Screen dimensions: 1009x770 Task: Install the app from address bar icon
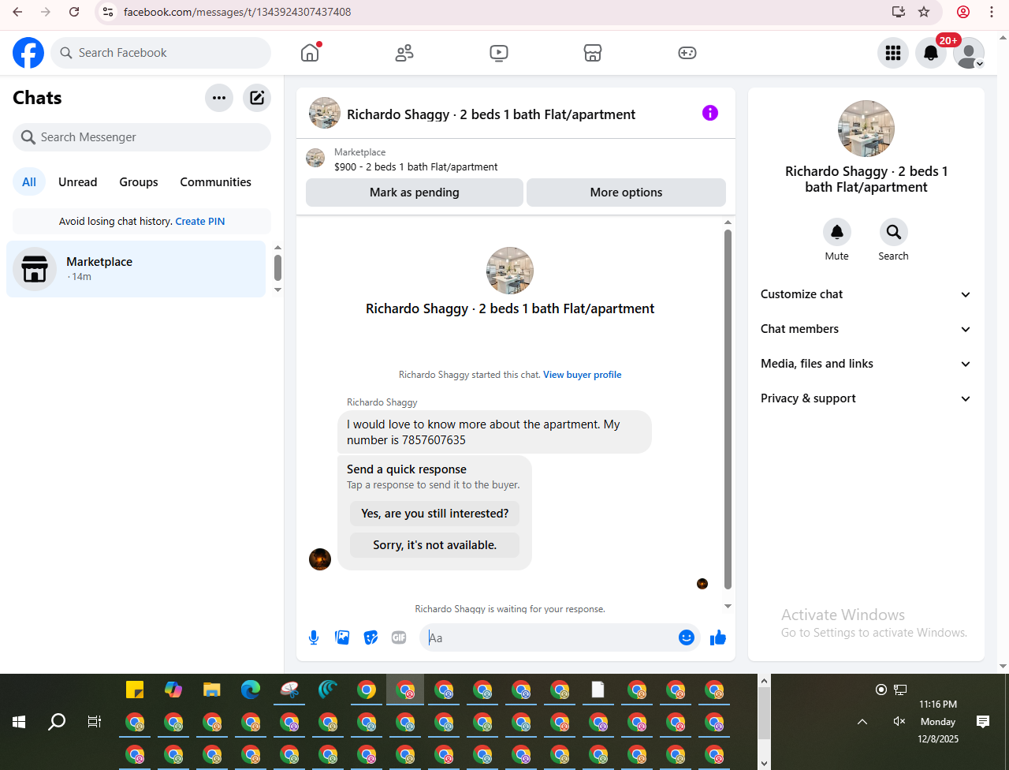tap(899, 12)
